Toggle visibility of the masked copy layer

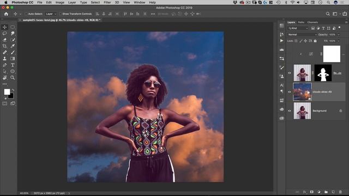[290, 73]
